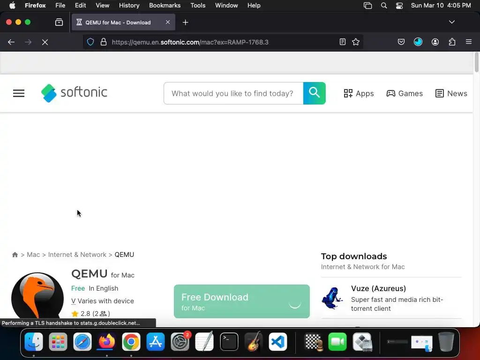The width and height of the screenshot is (480, 360).
Task: Expand the list all tabs chevron
Action: (451, 22)
